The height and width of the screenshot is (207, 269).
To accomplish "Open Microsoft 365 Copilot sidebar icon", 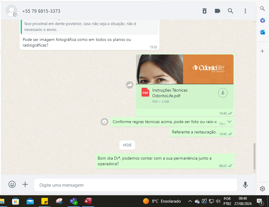I will pos(262,21).
